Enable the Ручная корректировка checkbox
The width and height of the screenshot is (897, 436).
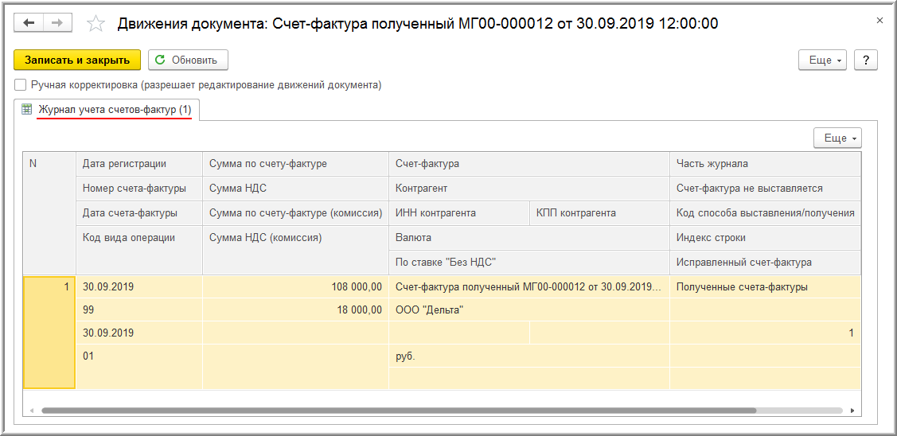click(x=21, y=84)
